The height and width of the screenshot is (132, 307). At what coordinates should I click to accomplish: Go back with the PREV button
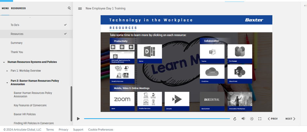273,119
